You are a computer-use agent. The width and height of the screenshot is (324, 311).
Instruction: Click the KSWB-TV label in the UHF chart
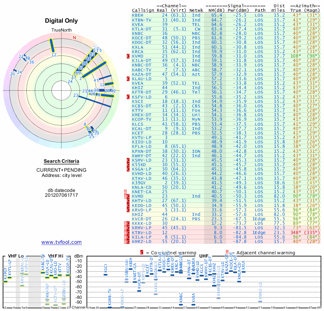(110, 297)
